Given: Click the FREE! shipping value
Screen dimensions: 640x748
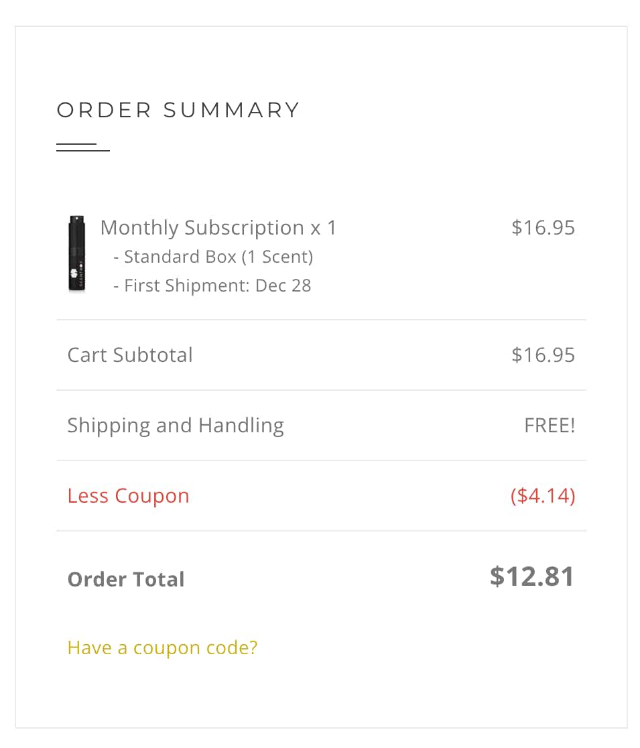Looking at the screenshot, I should point(550,425).
